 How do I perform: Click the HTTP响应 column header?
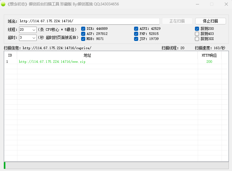[x=209, y=55]
